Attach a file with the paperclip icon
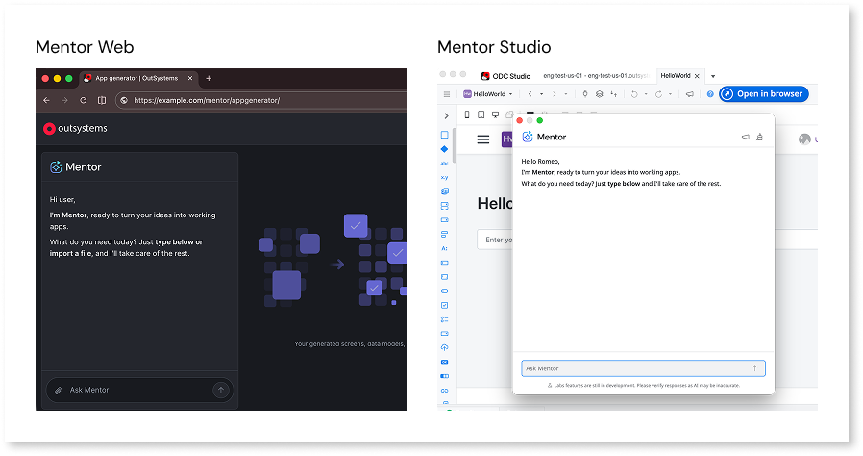 [x=58, y=391]
